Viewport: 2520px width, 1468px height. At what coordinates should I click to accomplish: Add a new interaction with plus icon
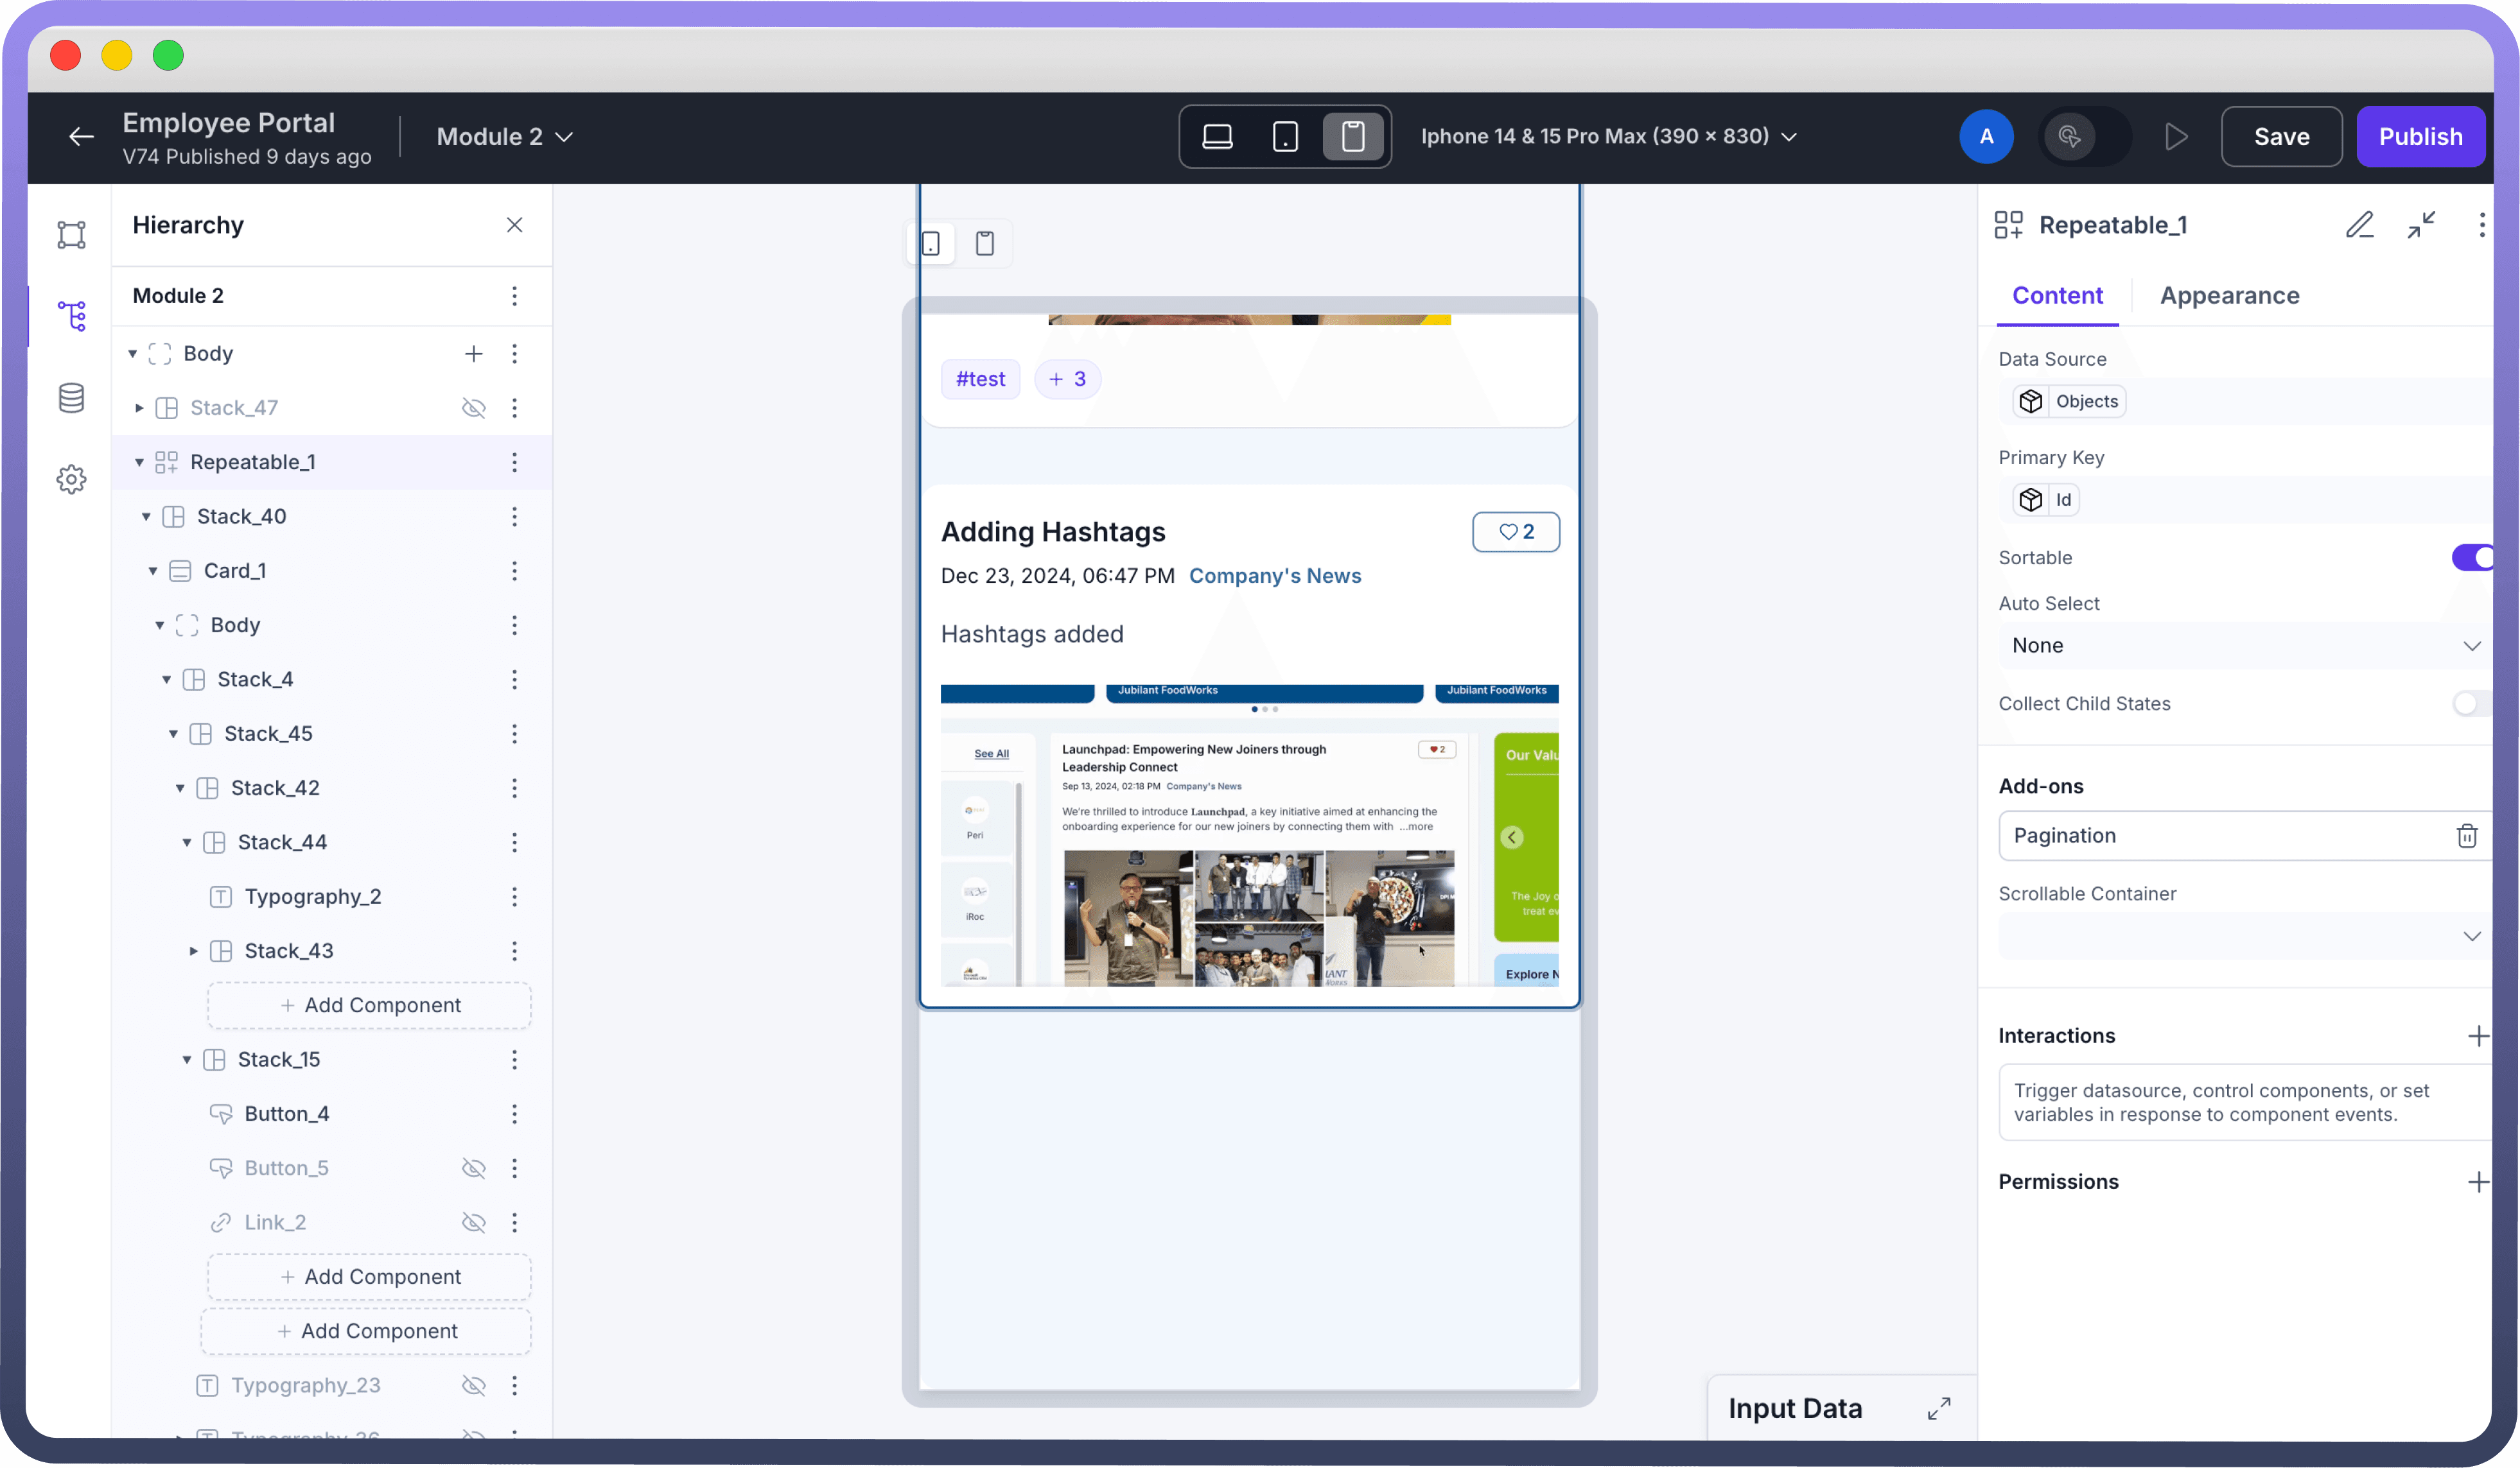click(2477, 1036)
